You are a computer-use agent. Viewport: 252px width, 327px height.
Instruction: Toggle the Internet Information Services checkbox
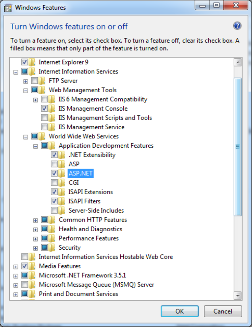tap(25, 71)
